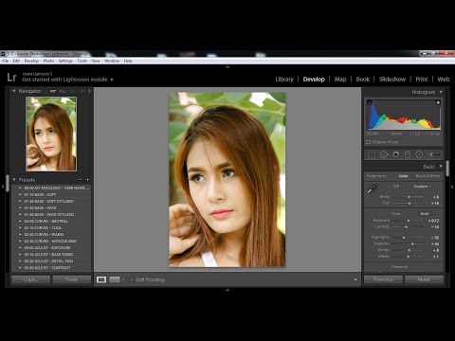Open the WB Custom dropdown
The image size is (455, 341).
tap(422, 187)
